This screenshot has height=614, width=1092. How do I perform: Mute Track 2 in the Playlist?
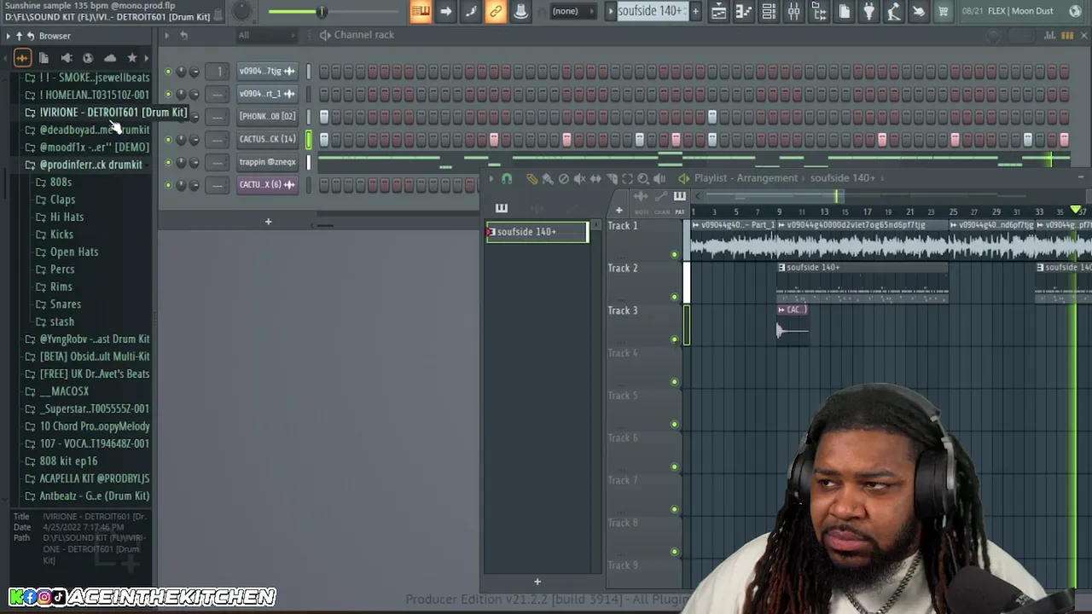[674, 297]
